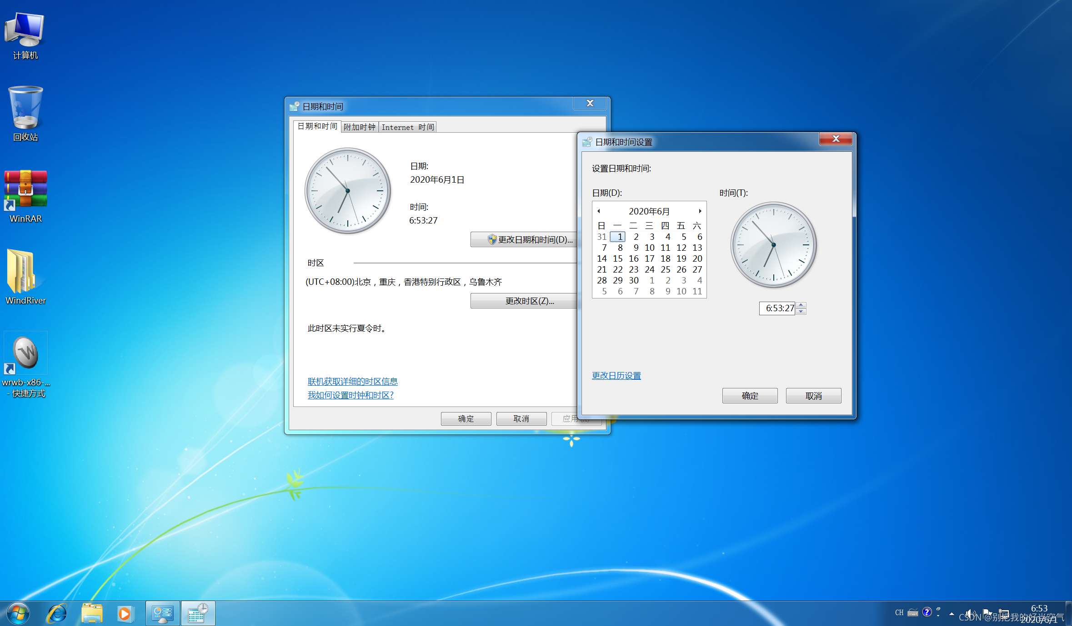Launch Internet Explorer from the taskbar
The height and width of the screenshot is (626, 1072).
point(57,614)
